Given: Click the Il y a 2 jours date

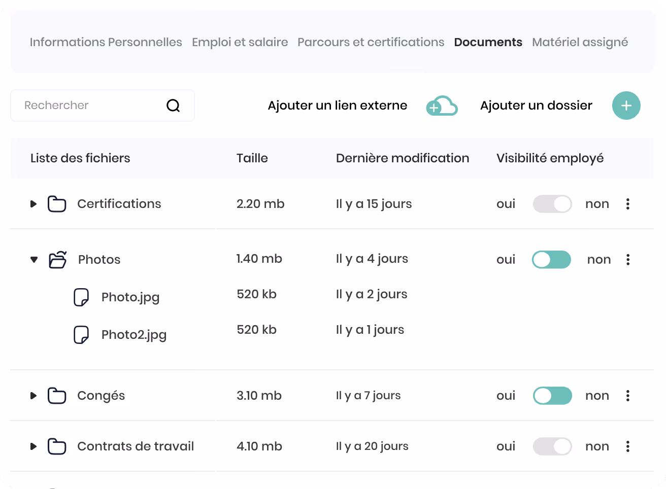Looking at the screenshot, I should coord(372,294).
